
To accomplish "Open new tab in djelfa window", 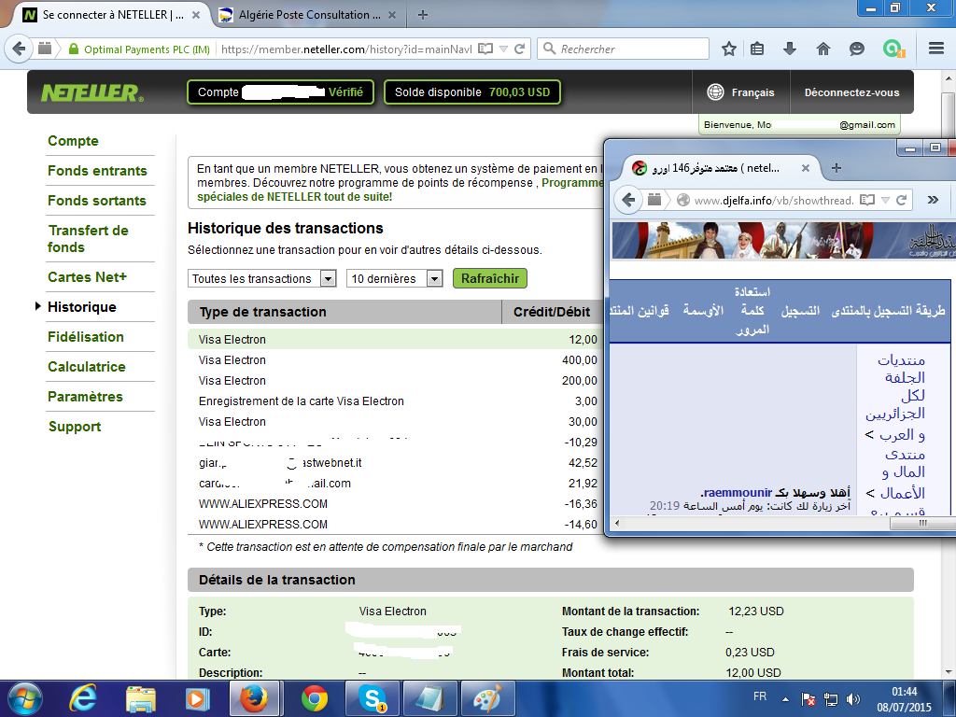I will [836, 168].
